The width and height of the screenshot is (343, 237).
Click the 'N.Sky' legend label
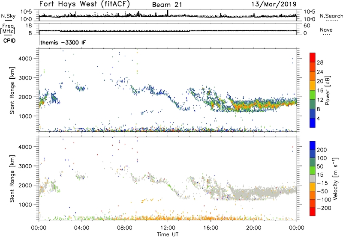8,16
